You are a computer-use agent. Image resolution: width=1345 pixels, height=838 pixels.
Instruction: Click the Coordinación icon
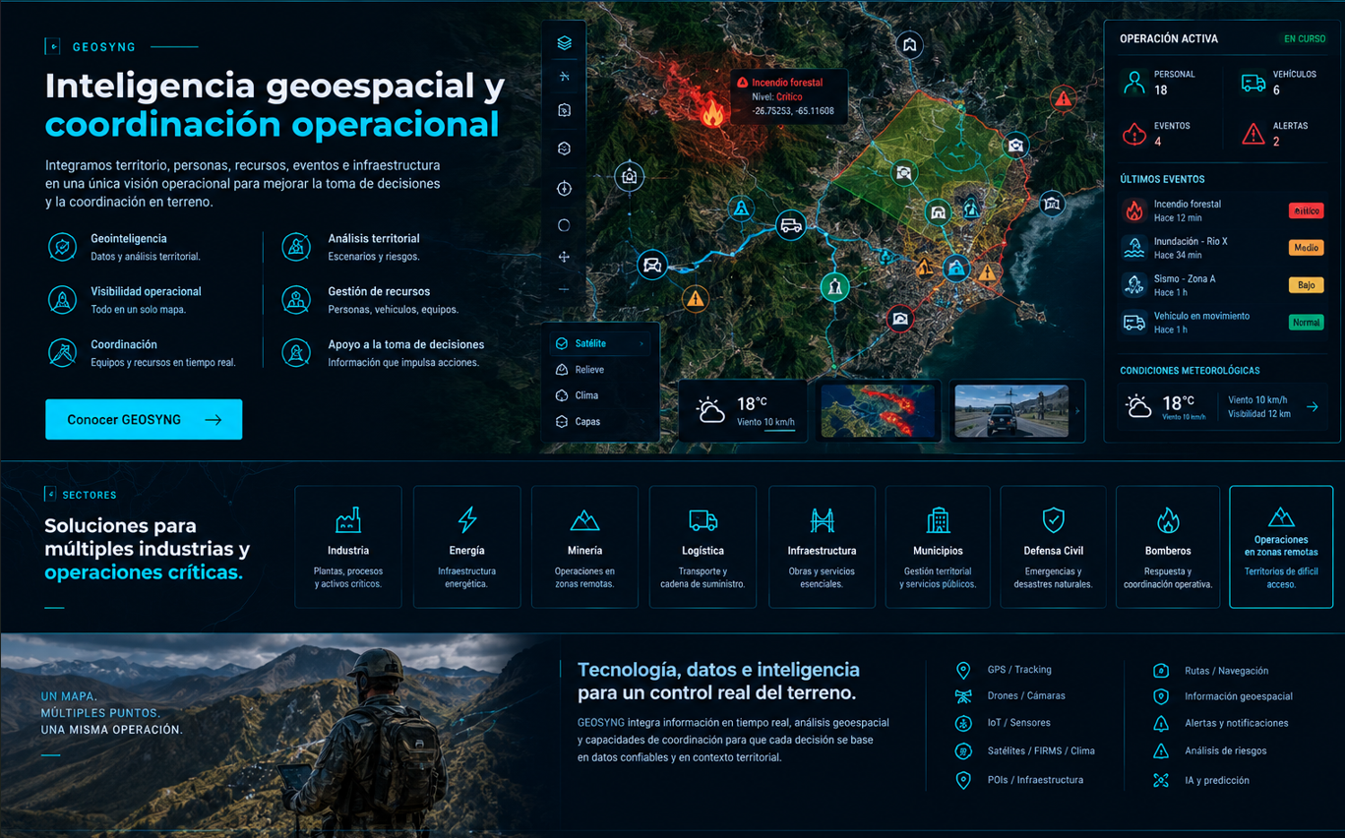(x=63, y=352)
